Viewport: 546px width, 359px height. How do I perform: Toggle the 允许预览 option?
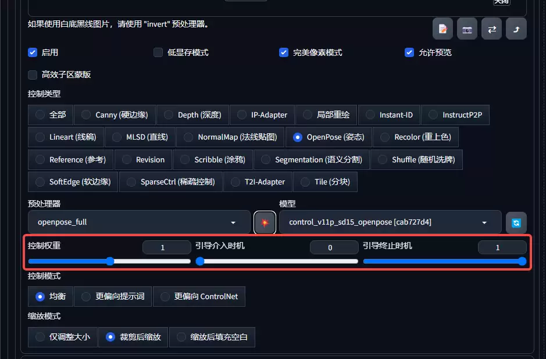click(409, 52)
